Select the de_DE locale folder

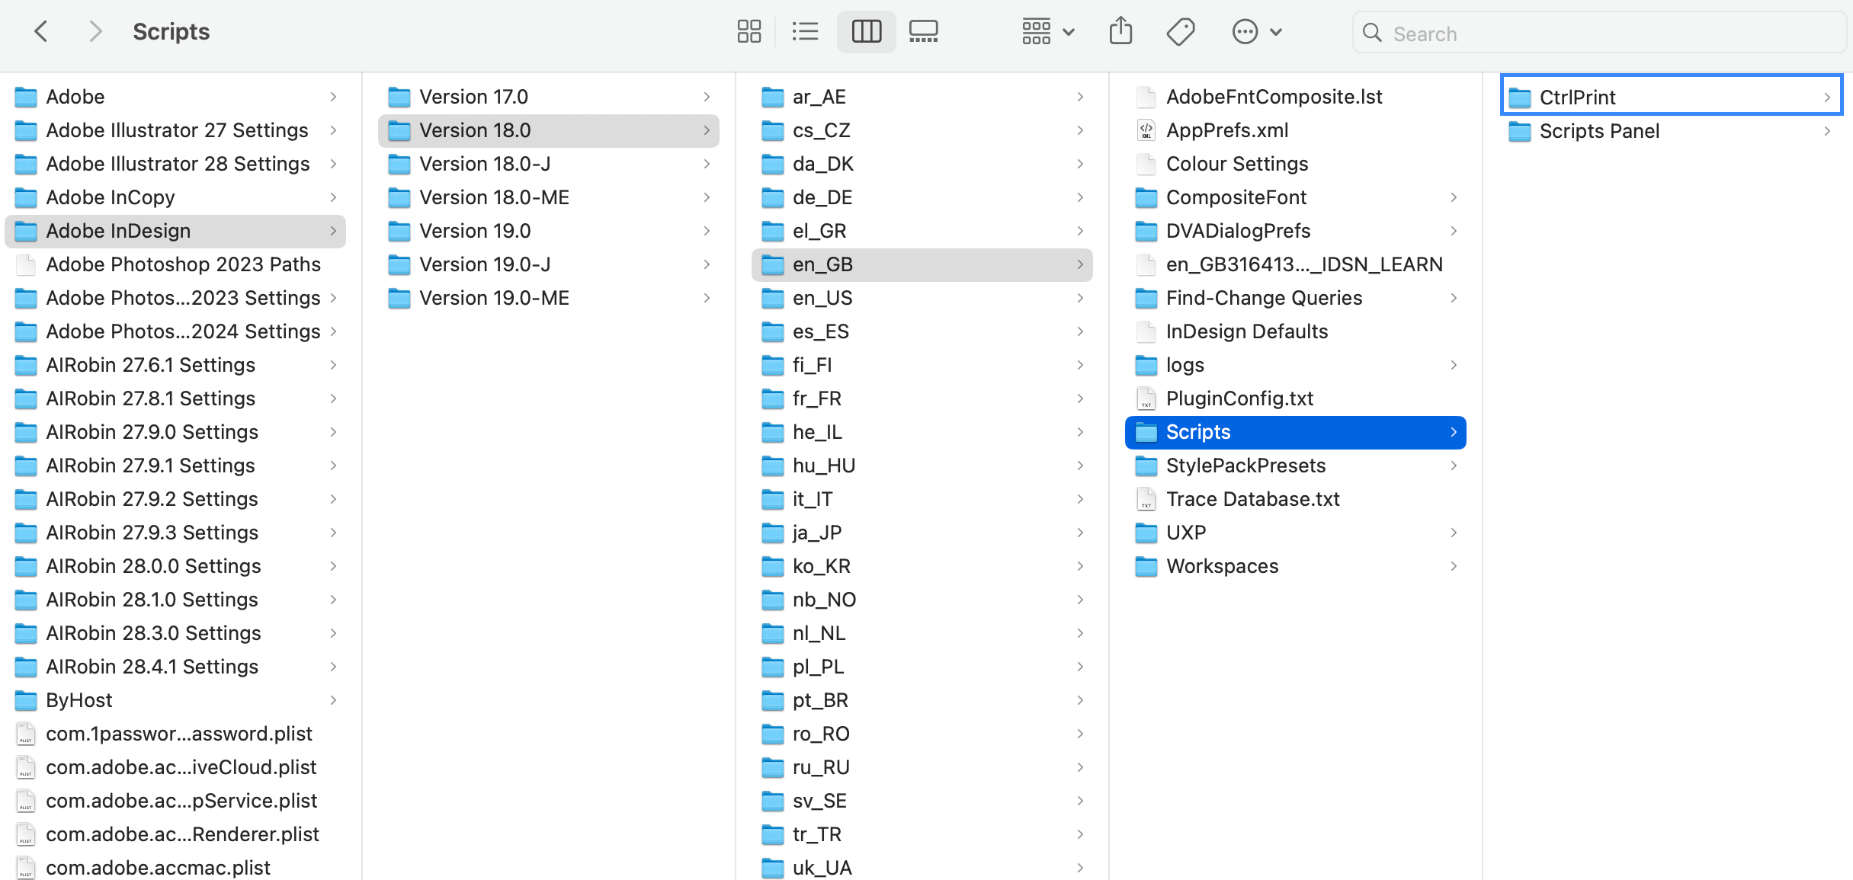922,197
